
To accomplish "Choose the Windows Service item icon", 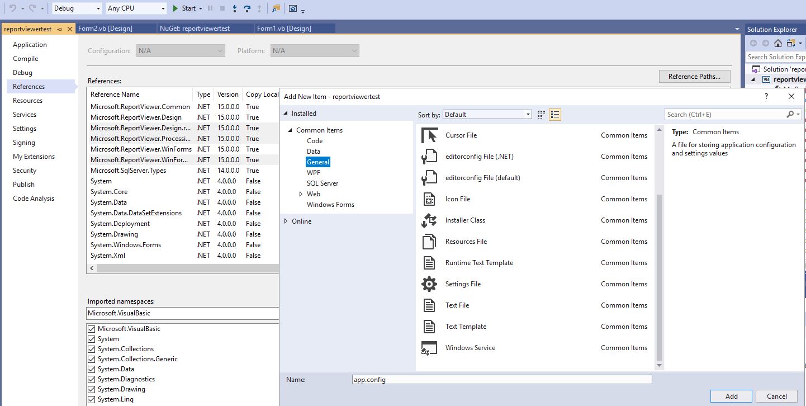I will tap(429, 348).
